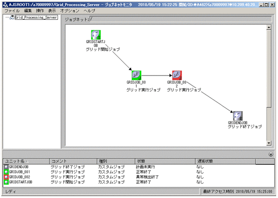This screenshot has width=278, height=198.
Task: Click the jobnet icon beside Grid_Processing_Server in tree
Action: tap(12, 18)
